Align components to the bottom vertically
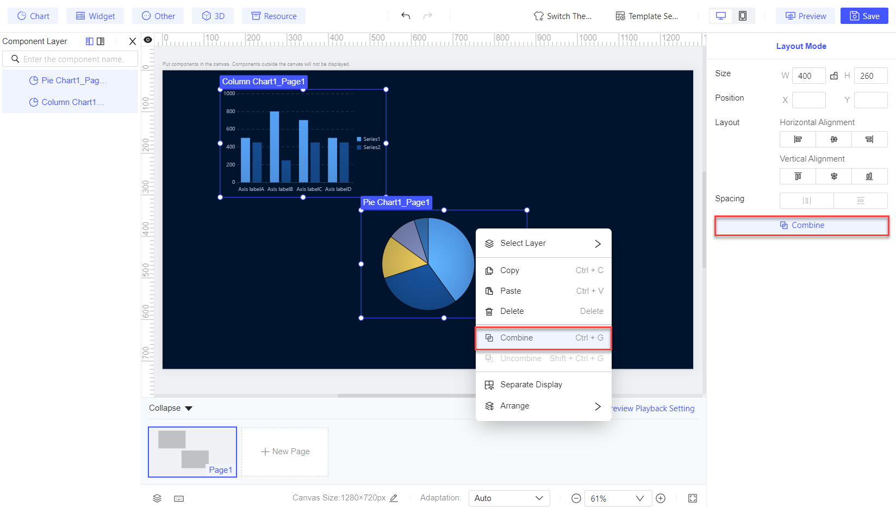The image size is (896, 507). pos(869,176)
